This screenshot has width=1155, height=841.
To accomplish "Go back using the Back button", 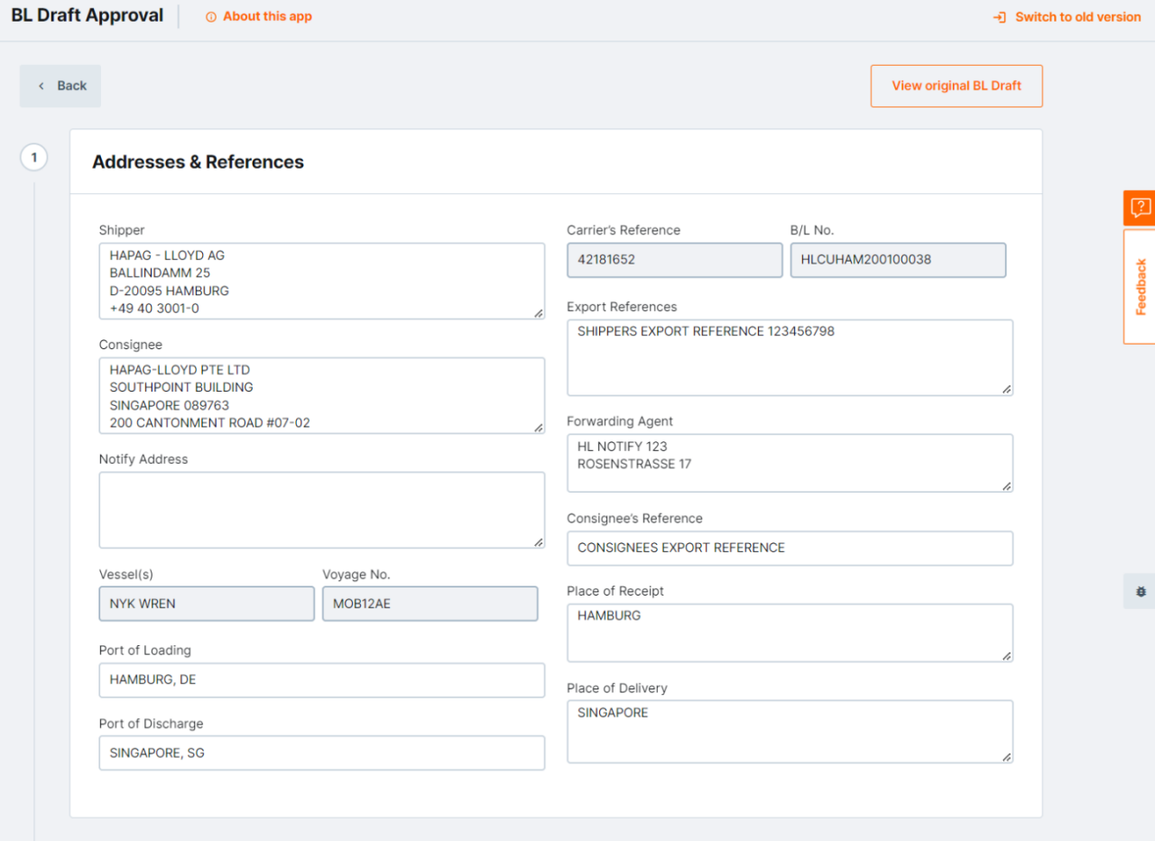I will 60,86.
